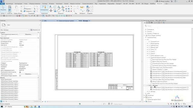Click 'Изменить тип' button in Properties
The height and width of the screenshot is (108, 193).
coord(35,30)
